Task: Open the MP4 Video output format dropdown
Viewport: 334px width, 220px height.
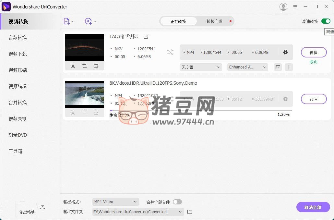Action: point(115,202)
